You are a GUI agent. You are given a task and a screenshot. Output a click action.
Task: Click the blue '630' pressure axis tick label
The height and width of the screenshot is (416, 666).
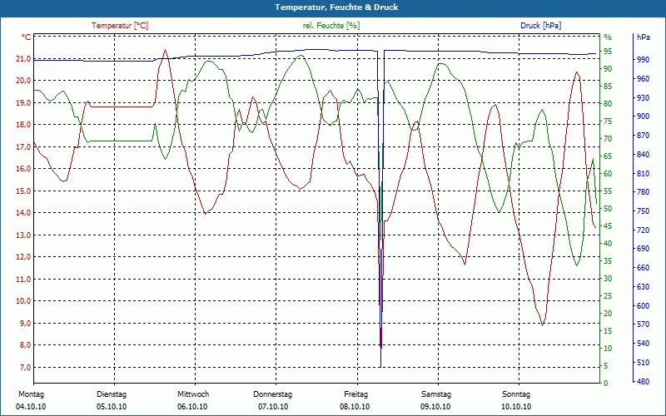point(644,286)
